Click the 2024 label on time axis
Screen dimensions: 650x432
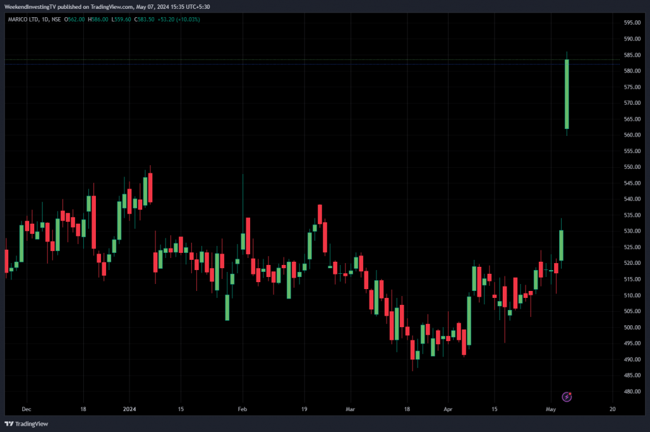(129, 408)
